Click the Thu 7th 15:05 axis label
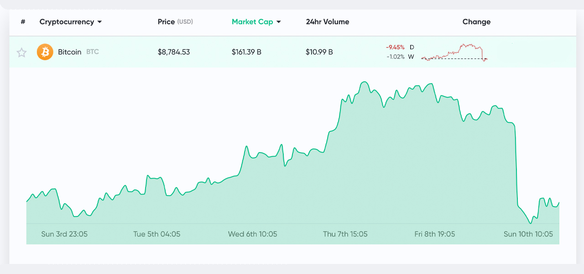Screen dimensions: 584x274 (x=345, y=234)
